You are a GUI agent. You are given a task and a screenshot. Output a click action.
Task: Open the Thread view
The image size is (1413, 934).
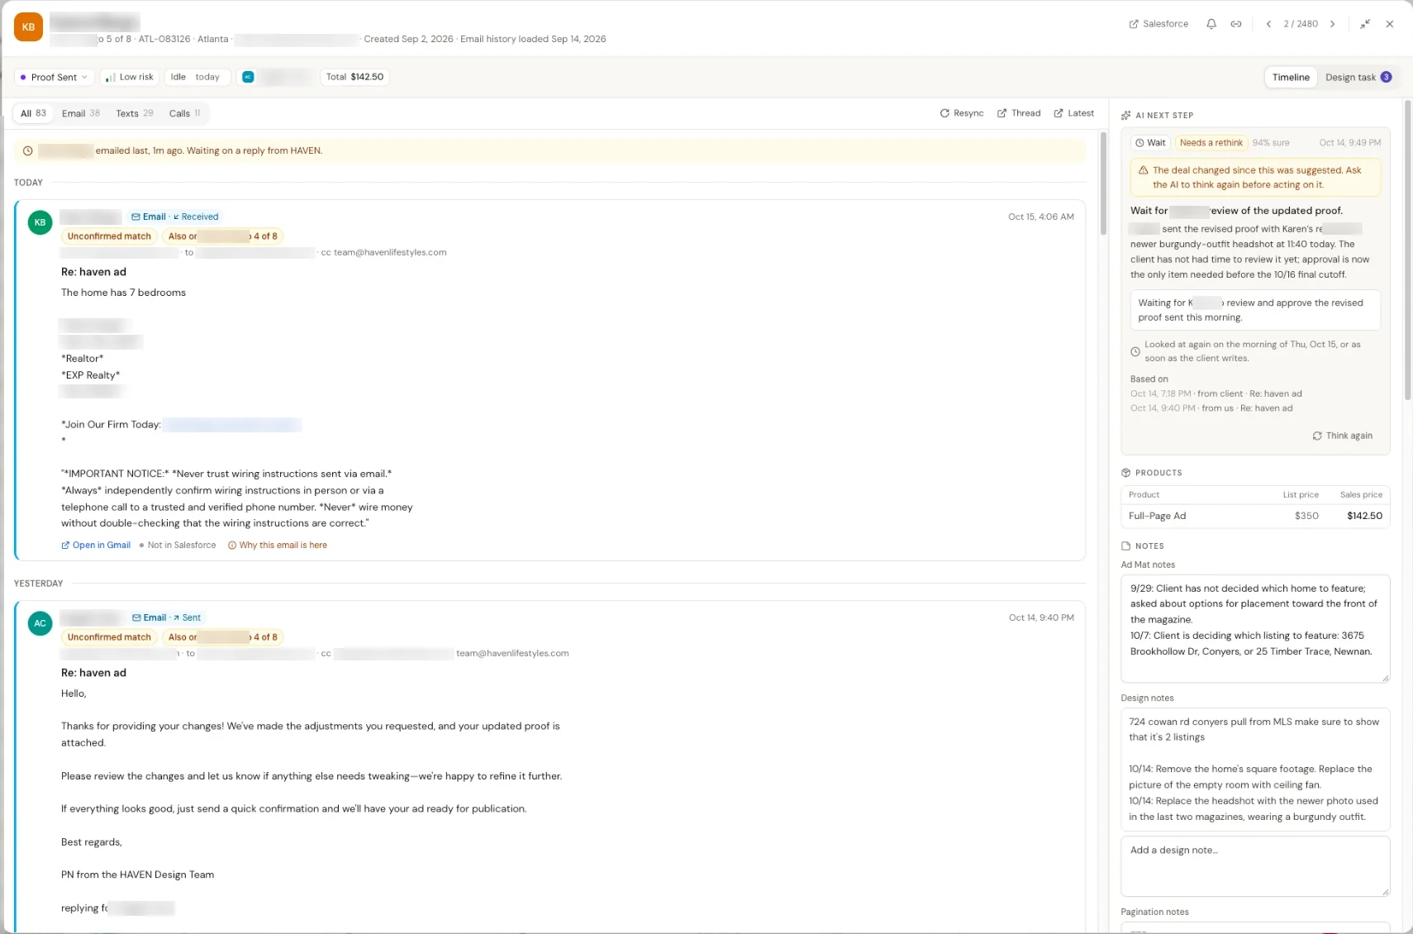(1019, 113)
